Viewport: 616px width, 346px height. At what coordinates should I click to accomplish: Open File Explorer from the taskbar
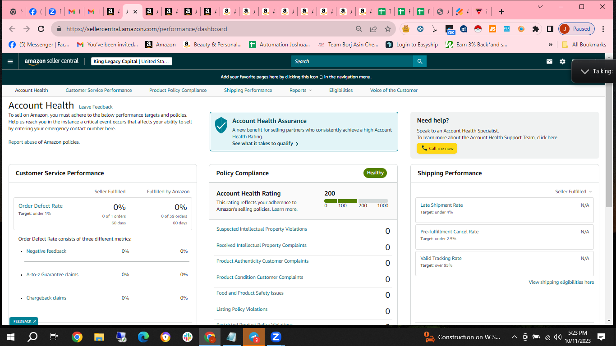99,337
